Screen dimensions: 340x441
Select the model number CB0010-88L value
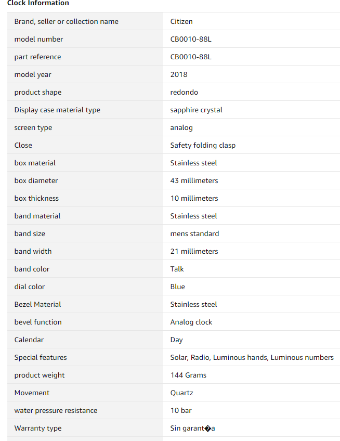click(191, 39)
